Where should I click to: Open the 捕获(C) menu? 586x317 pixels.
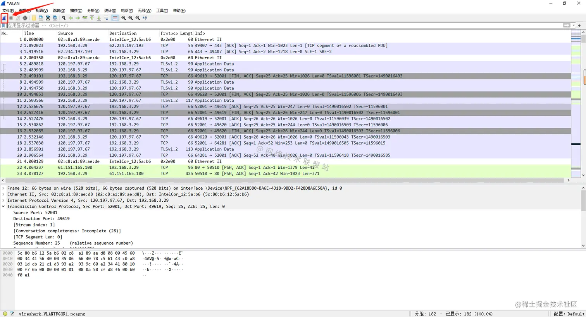(76, 10)
